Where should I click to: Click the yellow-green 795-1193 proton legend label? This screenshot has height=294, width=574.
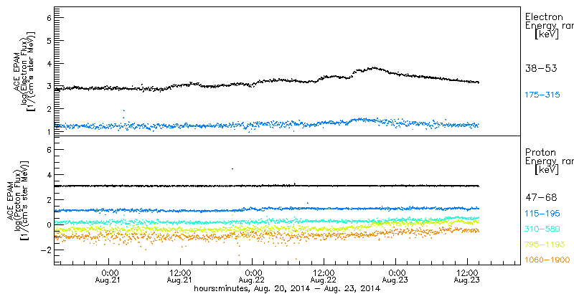[x=545, y=245]
